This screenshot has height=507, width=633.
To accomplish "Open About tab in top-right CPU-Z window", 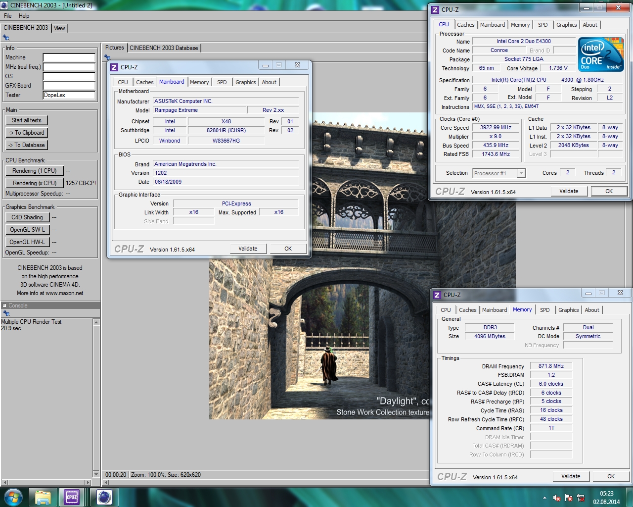I will pos(590,25).
